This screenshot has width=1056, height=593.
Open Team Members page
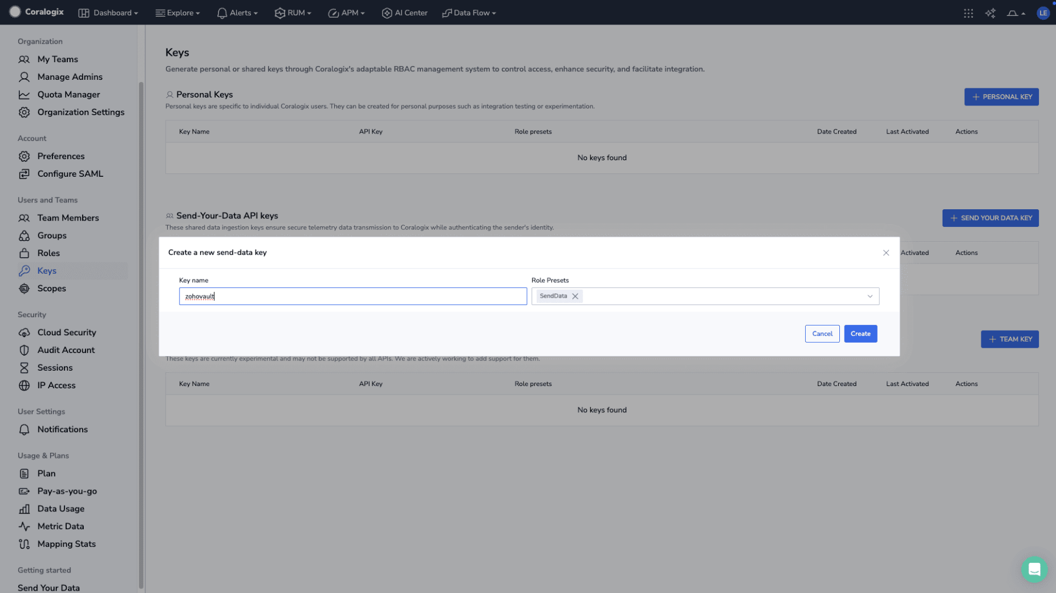(68, 218)
